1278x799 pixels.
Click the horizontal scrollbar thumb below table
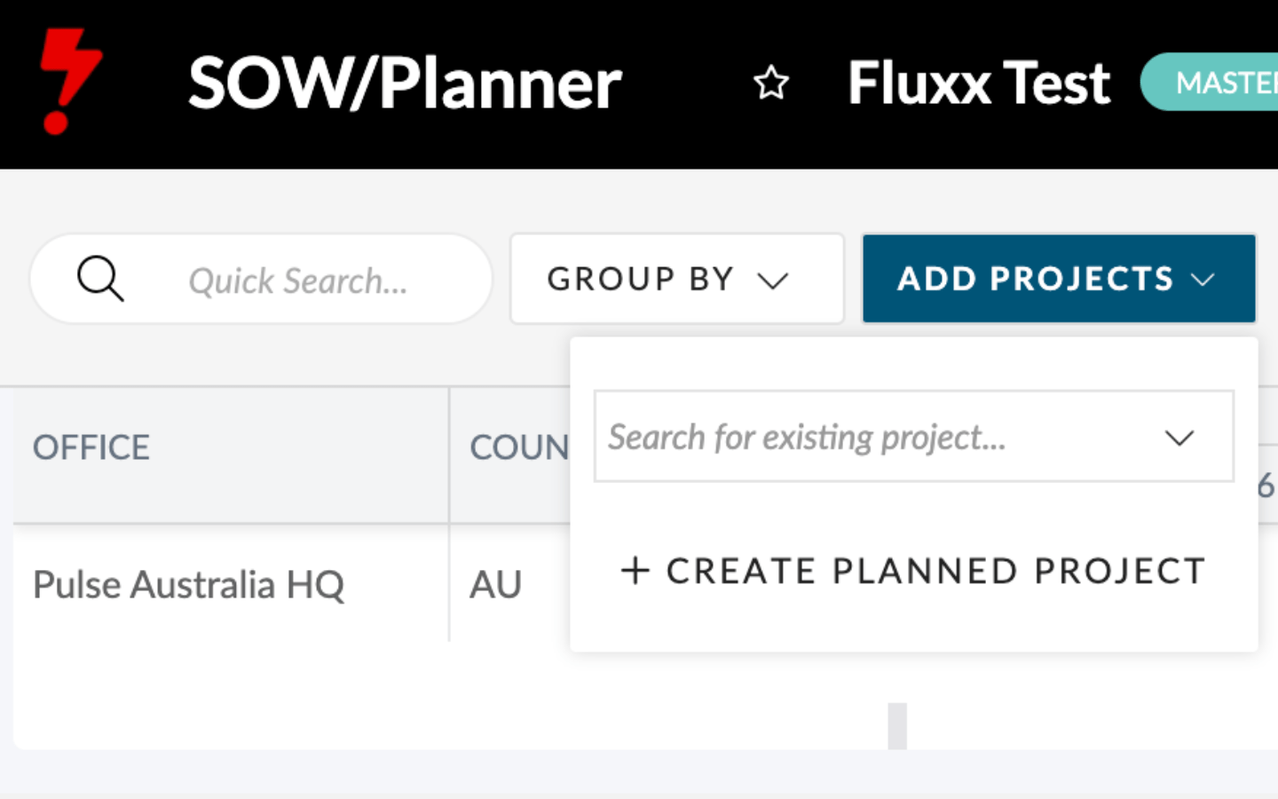[897, 726]
